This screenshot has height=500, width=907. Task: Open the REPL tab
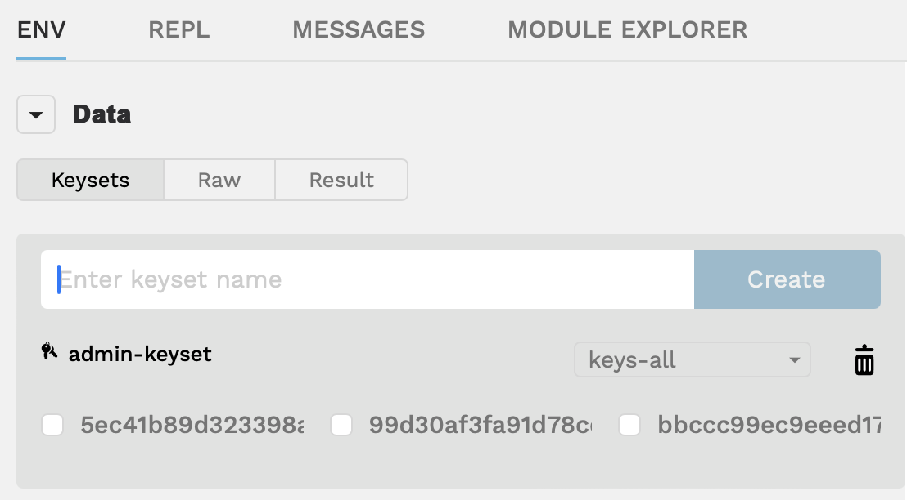[178, 30]
